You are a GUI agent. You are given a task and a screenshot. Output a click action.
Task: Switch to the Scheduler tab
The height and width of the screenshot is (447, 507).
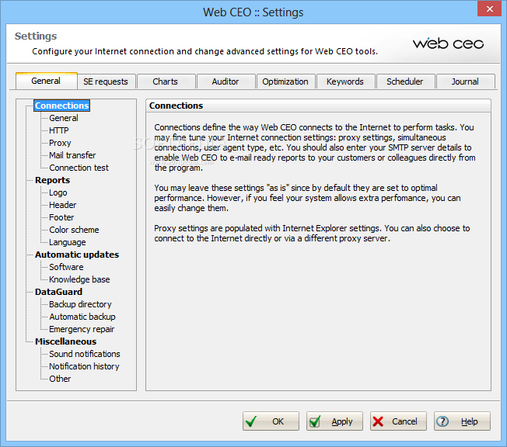pyautogui.click(x=405, y=81)
